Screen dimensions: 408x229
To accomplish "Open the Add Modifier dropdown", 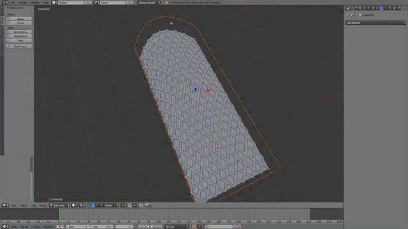I will coord(375,23).
